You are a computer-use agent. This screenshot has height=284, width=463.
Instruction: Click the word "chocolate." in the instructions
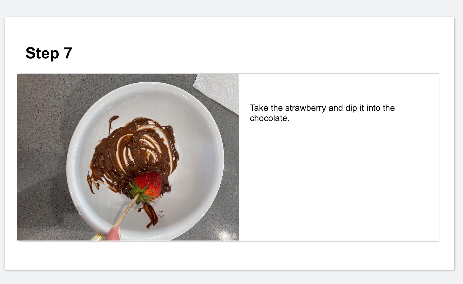270,118
